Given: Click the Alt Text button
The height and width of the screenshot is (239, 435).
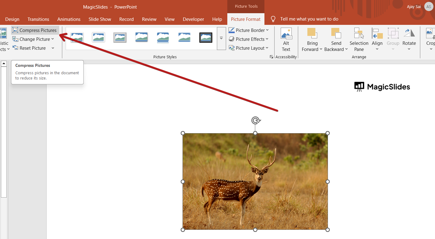Looking at the screenshot, I should (x=286, y=40).
